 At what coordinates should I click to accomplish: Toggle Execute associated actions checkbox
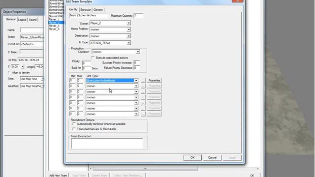[x=93, y=58]
